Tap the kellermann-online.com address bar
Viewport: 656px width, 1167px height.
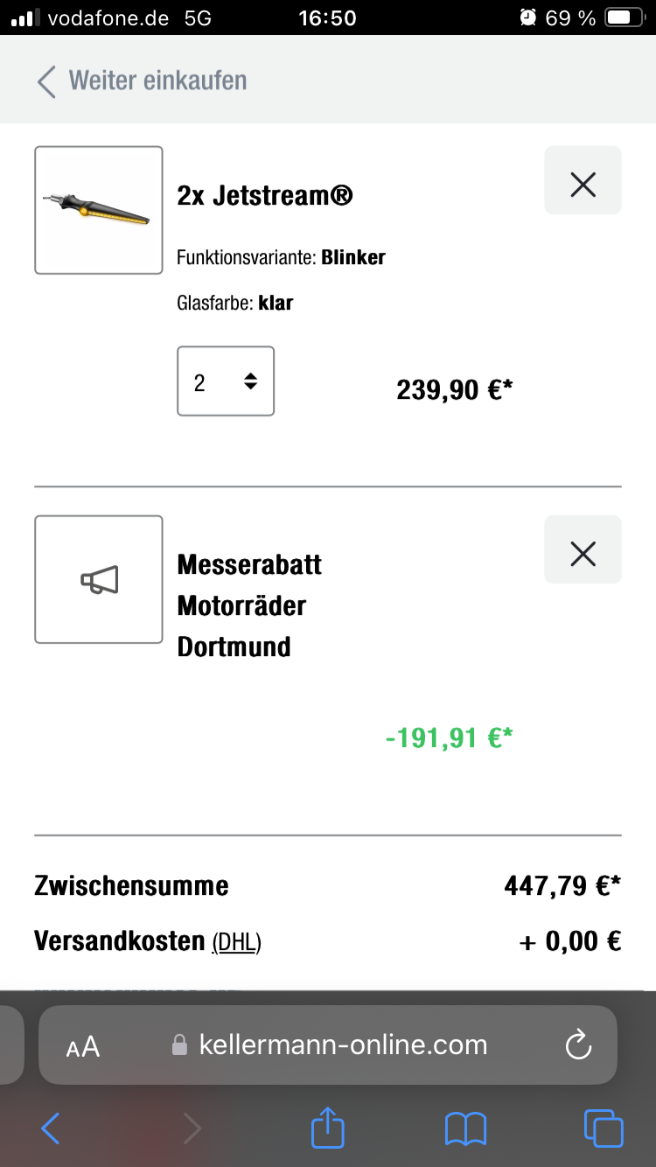tap(343, 1045)
